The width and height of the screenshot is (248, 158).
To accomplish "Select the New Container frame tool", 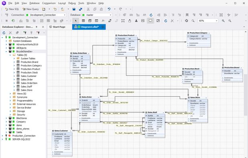I will pos(123,21).
